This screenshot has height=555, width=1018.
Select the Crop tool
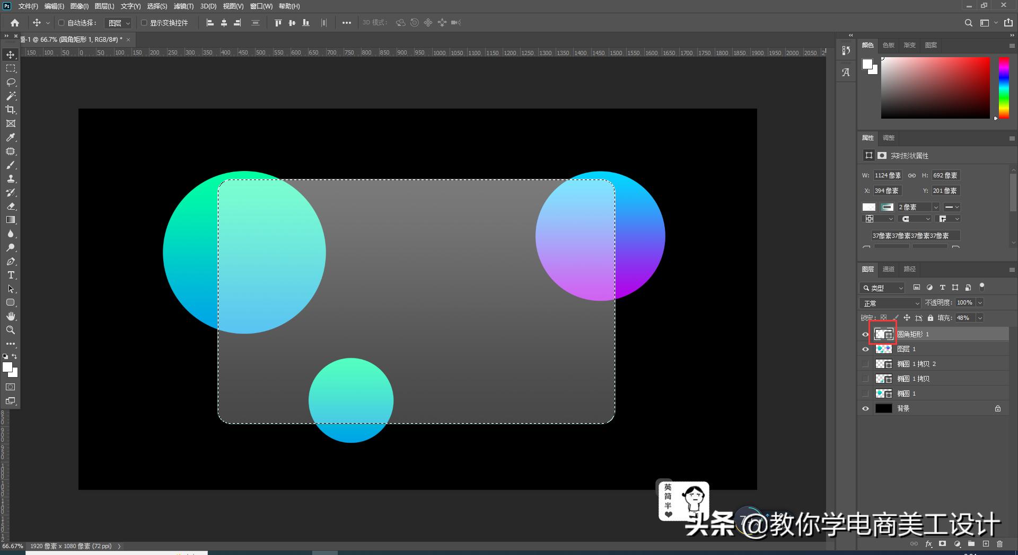pos(11,110)
